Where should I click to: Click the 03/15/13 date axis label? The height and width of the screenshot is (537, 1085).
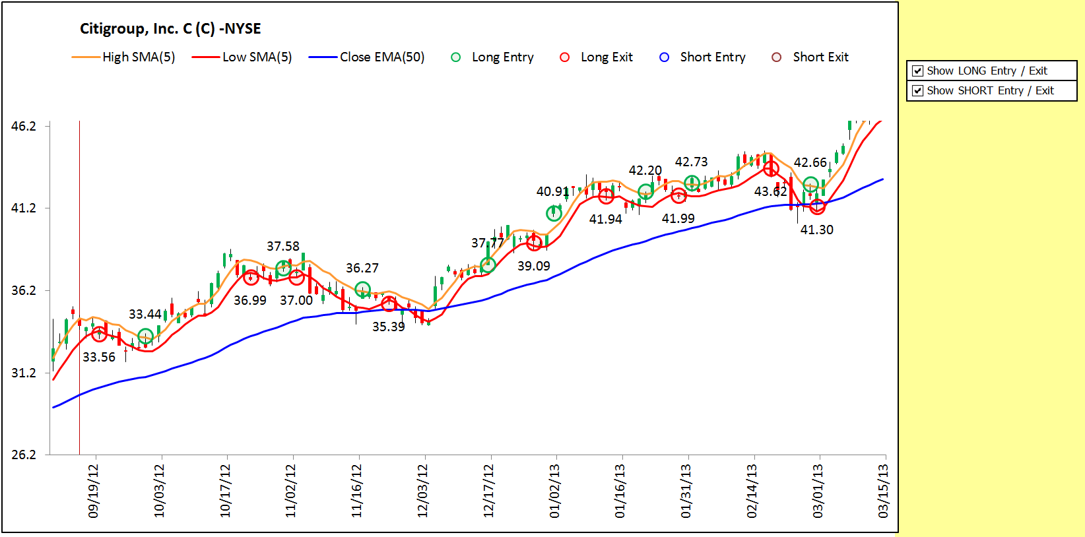pos(883,491)
